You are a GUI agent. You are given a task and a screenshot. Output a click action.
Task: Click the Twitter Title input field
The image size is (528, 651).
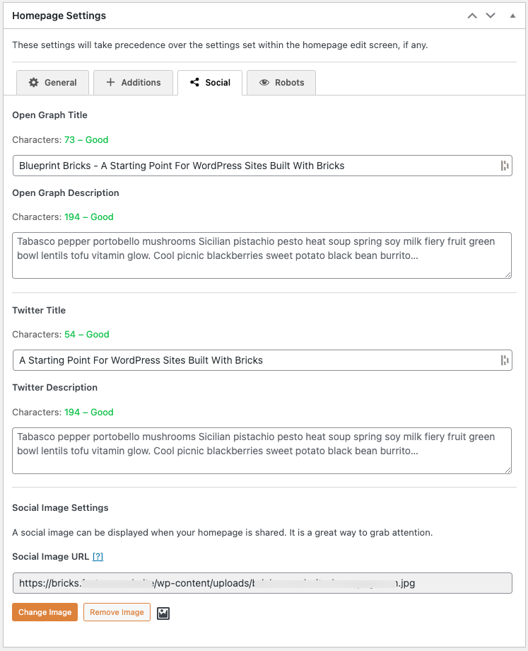pos(262,360)
